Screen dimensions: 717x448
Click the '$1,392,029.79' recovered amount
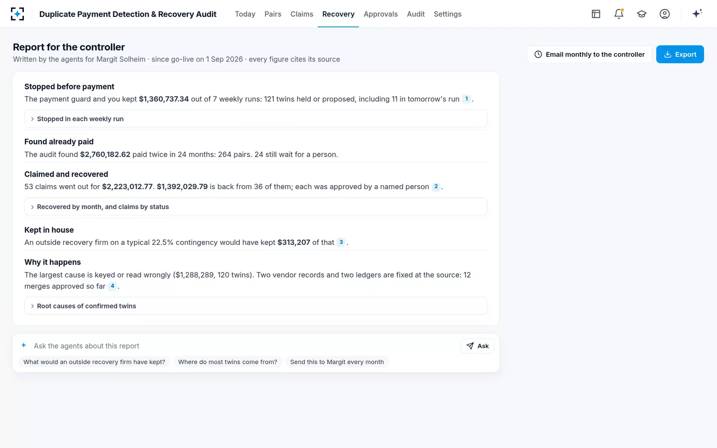(182, 187)
